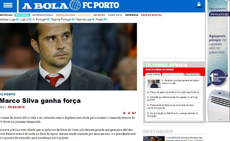Reset text size with middle A
230x141 pixels.
129,113
